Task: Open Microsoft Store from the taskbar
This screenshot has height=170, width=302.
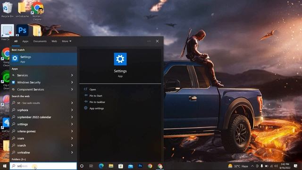Action: 121,166
